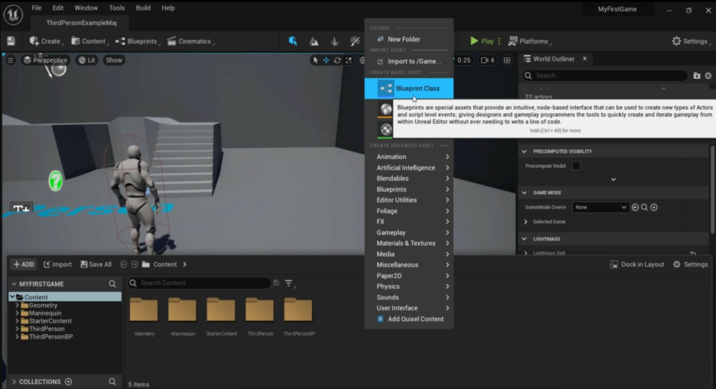The height and width of the screenshot is (389, 716).
Task: Add new collection plus icon
Action: point(69,381)
